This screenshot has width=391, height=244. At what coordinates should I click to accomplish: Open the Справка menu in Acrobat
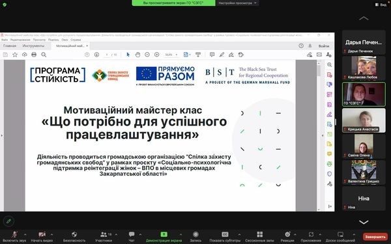[x=76, y=40]
